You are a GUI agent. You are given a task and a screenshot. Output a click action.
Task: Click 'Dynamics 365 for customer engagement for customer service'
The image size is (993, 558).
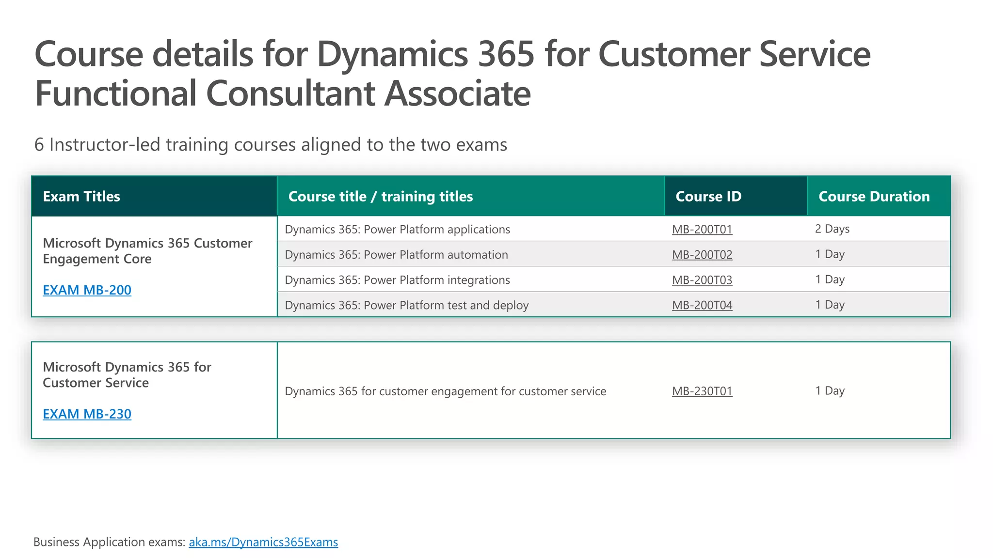446,391
